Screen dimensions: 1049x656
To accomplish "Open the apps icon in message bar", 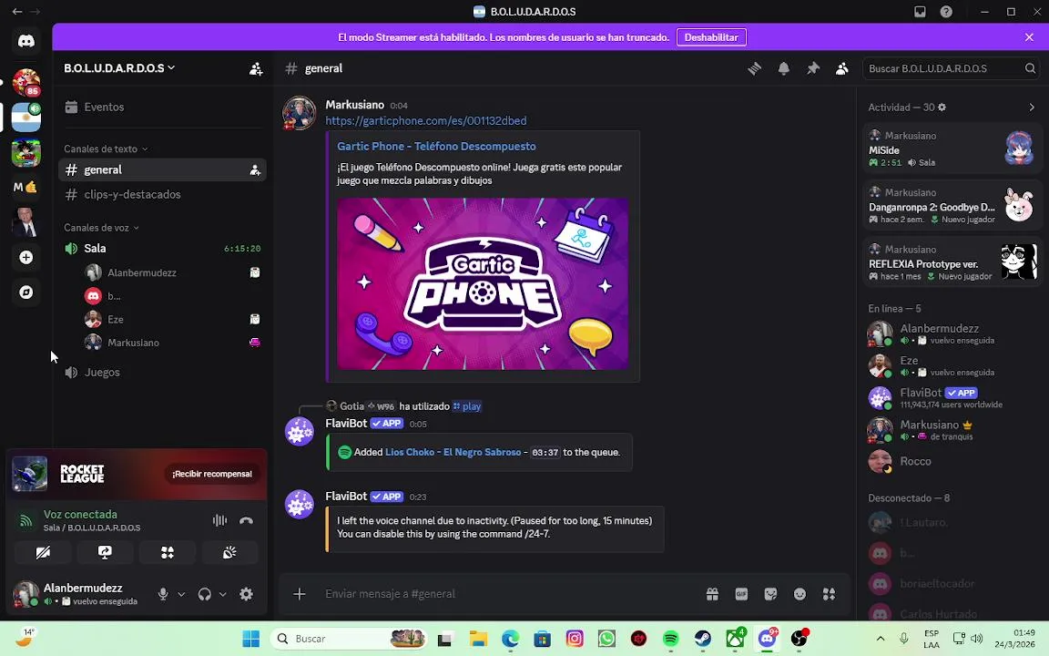I will [x=829, y=594].
